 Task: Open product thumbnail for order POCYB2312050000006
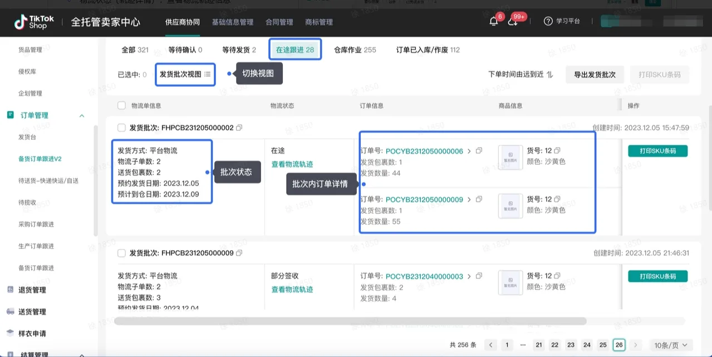point(510,157)
